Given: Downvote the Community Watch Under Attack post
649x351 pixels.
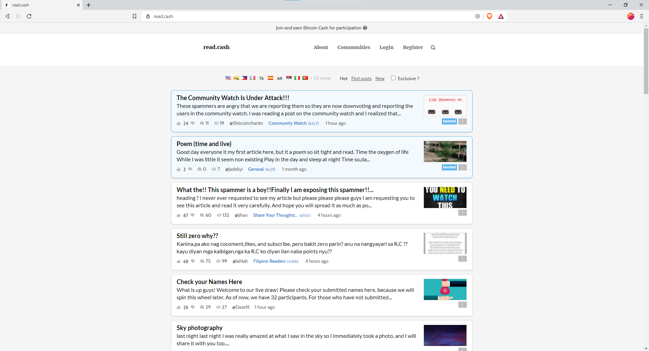Looking at the screenshot, I should 193,123.
